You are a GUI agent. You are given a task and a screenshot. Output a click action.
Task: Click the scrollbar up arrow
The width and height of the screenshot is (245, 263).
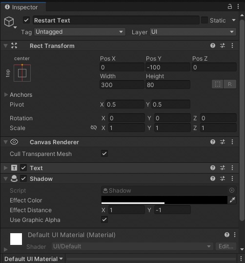pyautogui.click(x=242, y=15)
